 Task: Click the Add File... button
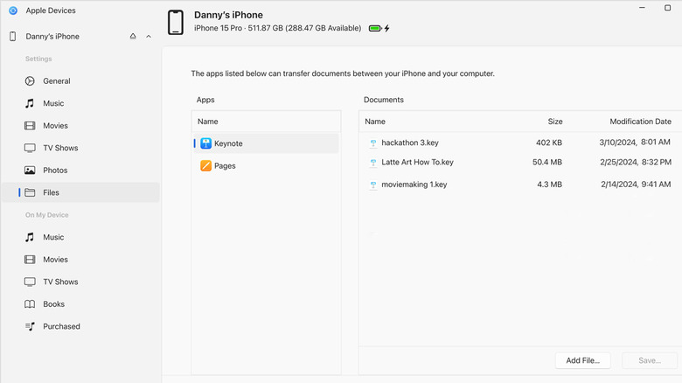[x=582, y=360]
